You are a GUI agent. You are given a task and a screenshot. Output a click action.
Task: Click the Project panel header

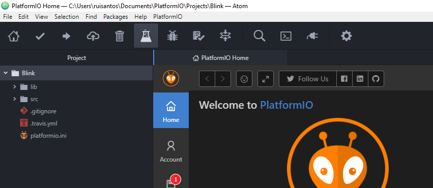pyautogui.click(x=76, y=58)
